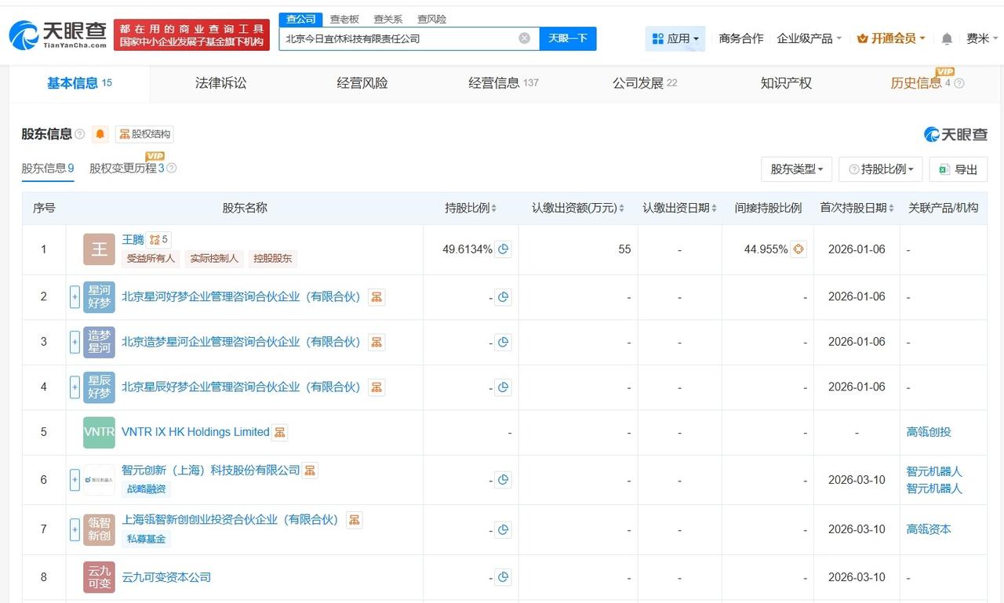Open pie chart icon for 北京造梦星河 row
This screenshot has width=1004, height=603.
pyautogui.click(x=504, y=342)
